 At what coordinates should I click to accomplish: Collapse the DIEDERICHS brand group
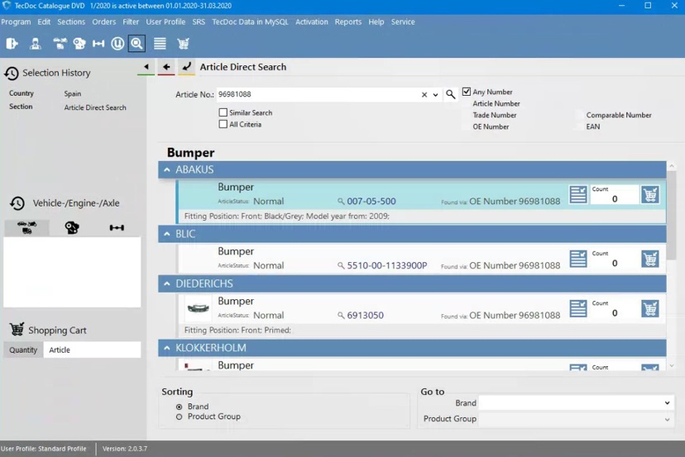pos(167,283)
